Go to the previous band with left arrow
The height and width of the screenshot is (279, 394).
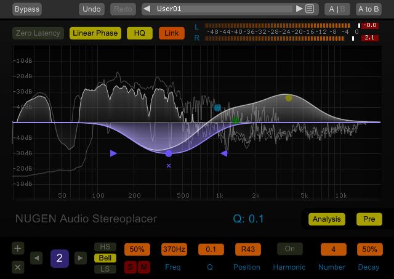pyautogui.click(x=38, y=258)
